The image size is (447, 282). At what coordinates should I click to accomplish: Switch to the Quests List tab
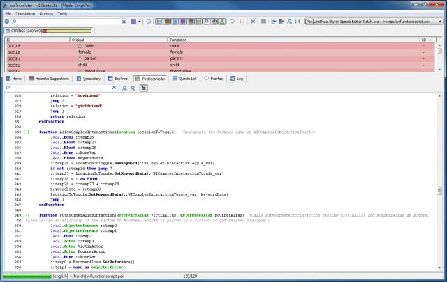tap(184, 79)
